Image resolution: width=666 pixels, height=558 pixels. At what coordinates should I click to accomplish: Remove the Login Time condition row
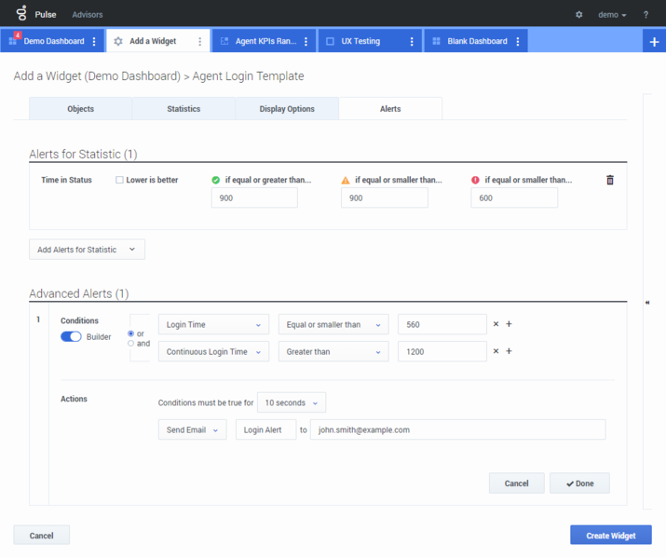[x=496, y=324]
